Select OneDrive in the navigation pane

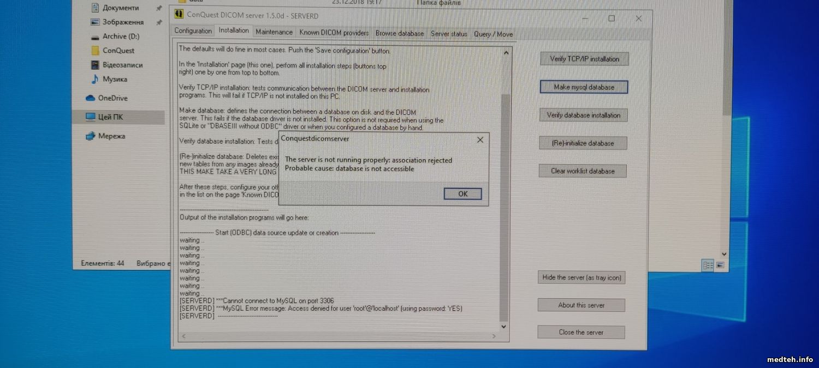click(x=112, y=98)
